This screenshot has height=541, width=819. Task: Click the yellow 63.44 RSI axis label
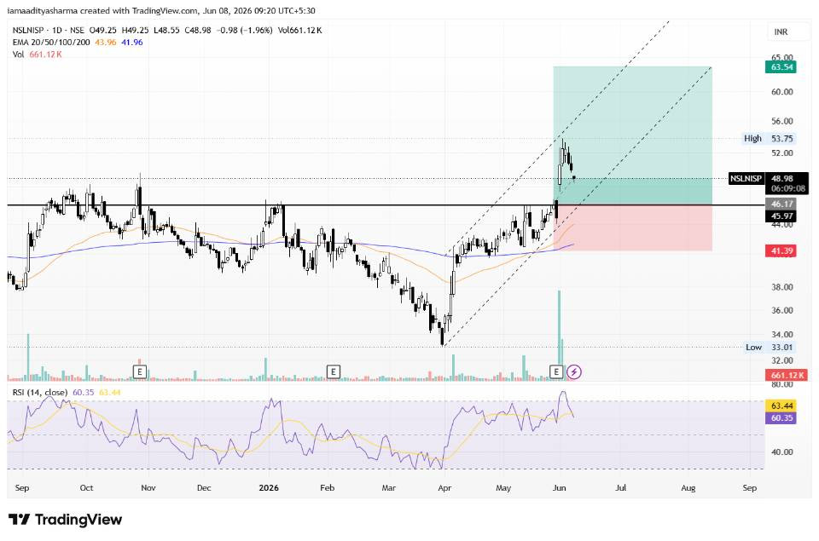(x=781, y=406)
